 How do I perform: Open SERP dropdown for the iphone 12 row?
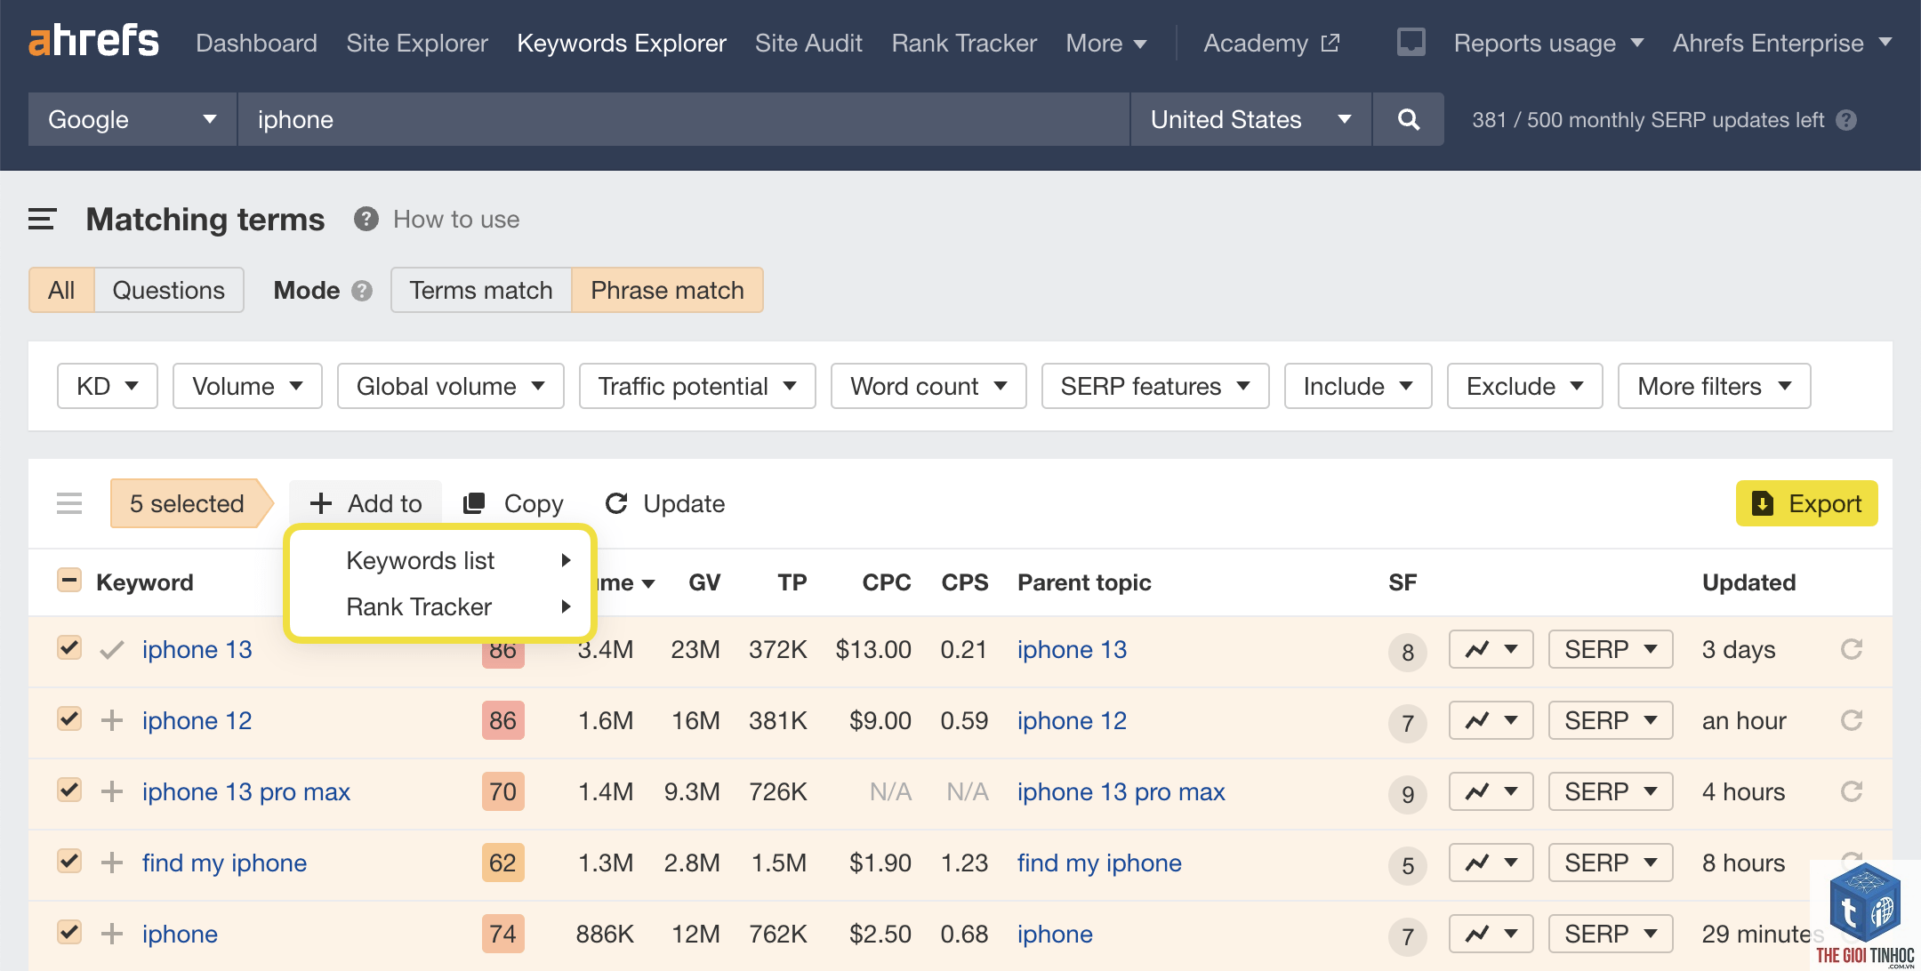click(x=1611, y=720)
